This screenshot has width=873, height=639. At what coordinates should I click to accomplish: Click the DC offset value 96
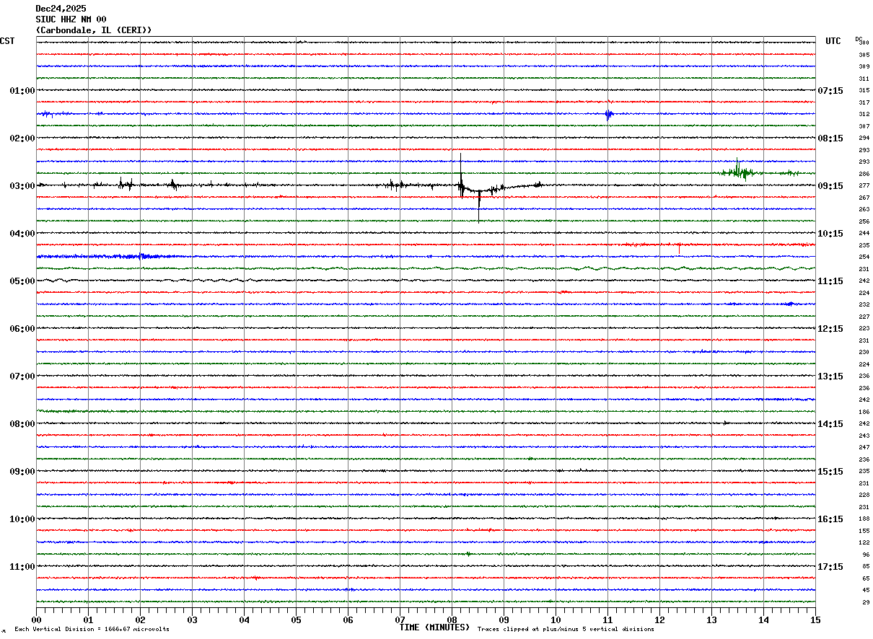tap(866, 555)
